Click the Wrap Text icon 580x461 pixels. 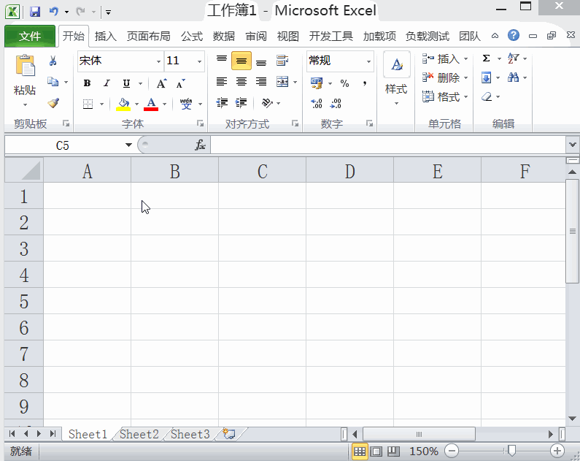[x=282, y=61]
